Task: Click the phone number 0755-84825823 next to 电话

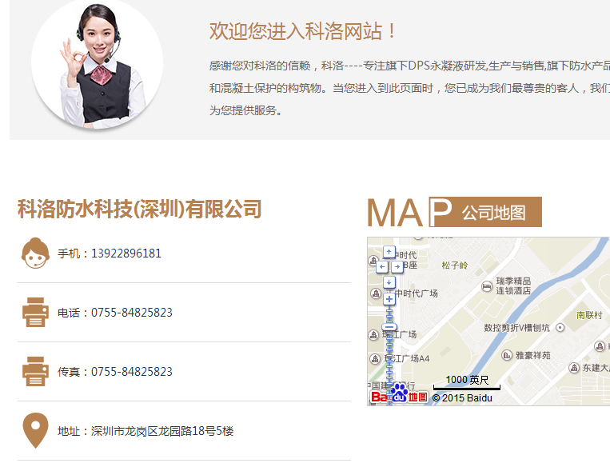Action: pos(132,313)
